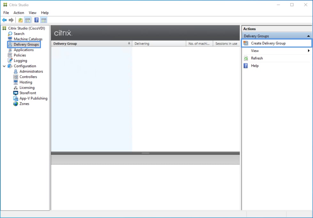Expand the View submenu arrow in Actions
This screenshot has height=218, width=313.
click(309, 51)
